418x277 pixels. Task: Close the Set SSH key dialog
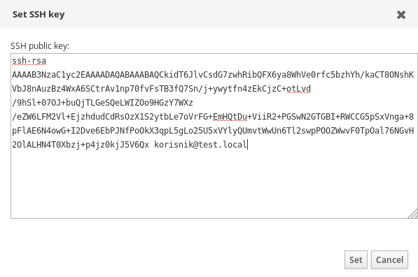(x=401, y=15)
